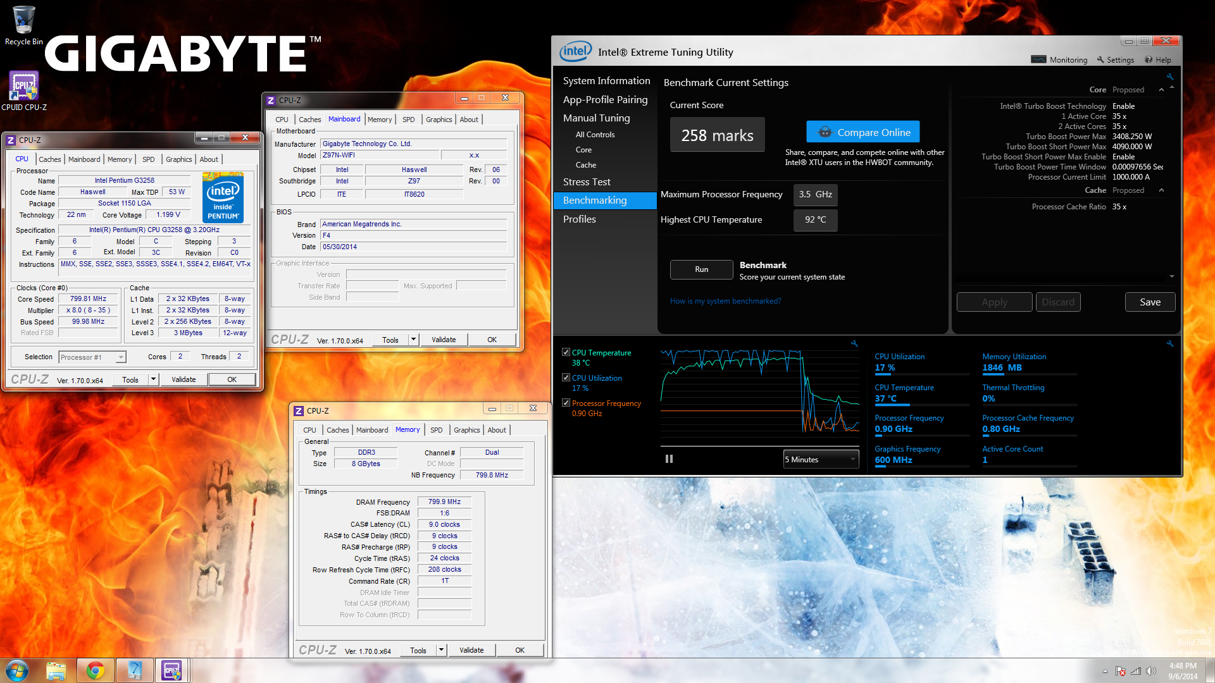Select Graphics tab in Memory CPU-Z window

coord(466,430)
